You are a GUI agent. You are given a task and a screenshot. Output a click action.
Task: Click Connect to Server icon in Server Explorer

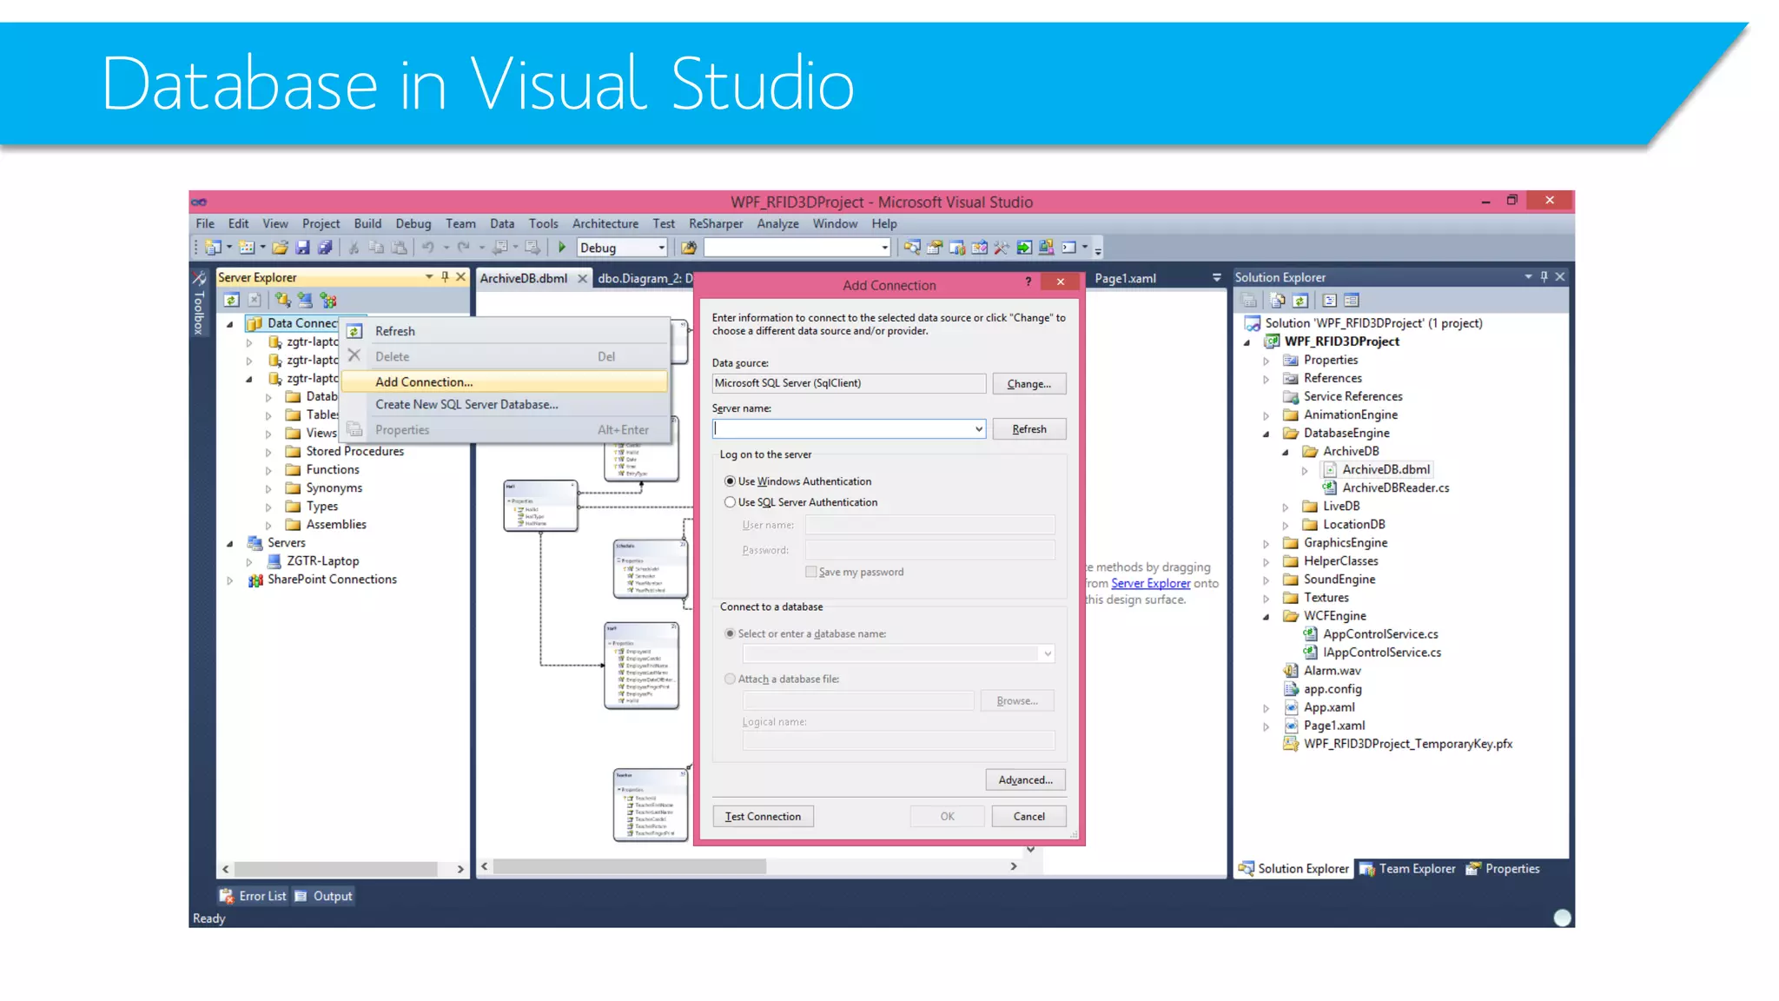coord(305,300)
